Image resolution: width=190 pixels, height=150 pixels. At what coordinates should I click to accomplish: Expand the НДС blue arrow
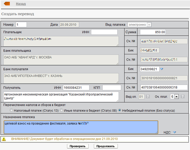click(175, 132)
